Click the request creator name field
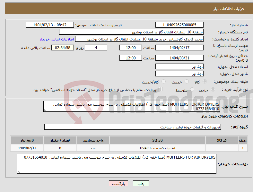The height and width of the screenshot is (192, 253). (x=139, y=39)
